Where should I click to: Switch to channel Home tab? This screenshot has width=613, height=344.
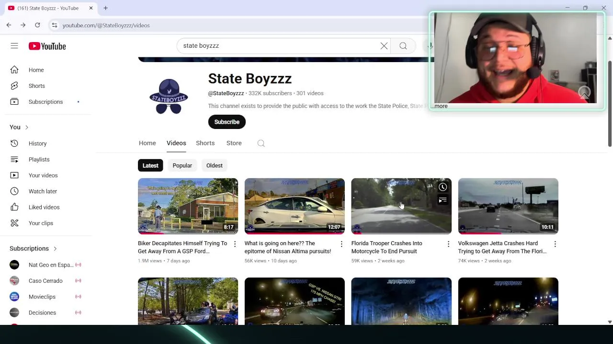(148, 143)
